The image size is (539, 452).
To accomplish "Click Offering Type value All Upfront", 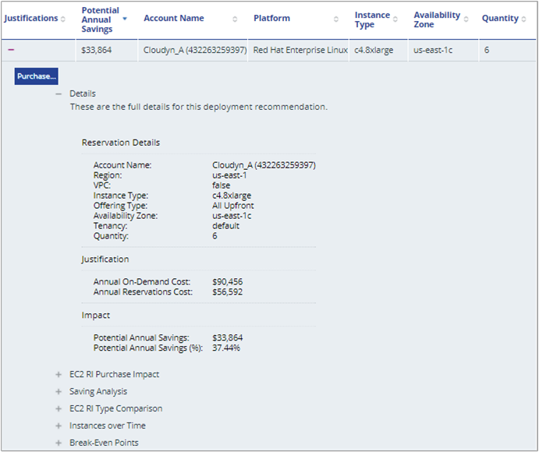I will (x=233, y=206).
